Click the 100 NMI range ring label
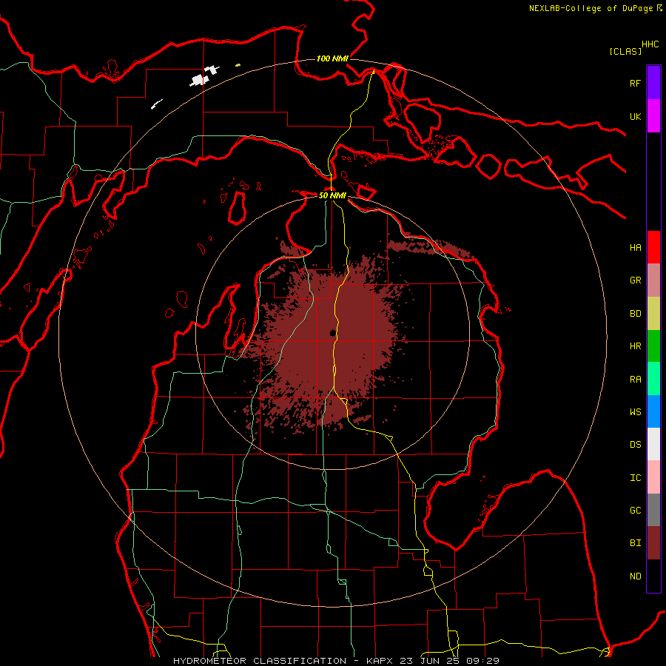Screen dimensions: 666x666 (332, 58)
